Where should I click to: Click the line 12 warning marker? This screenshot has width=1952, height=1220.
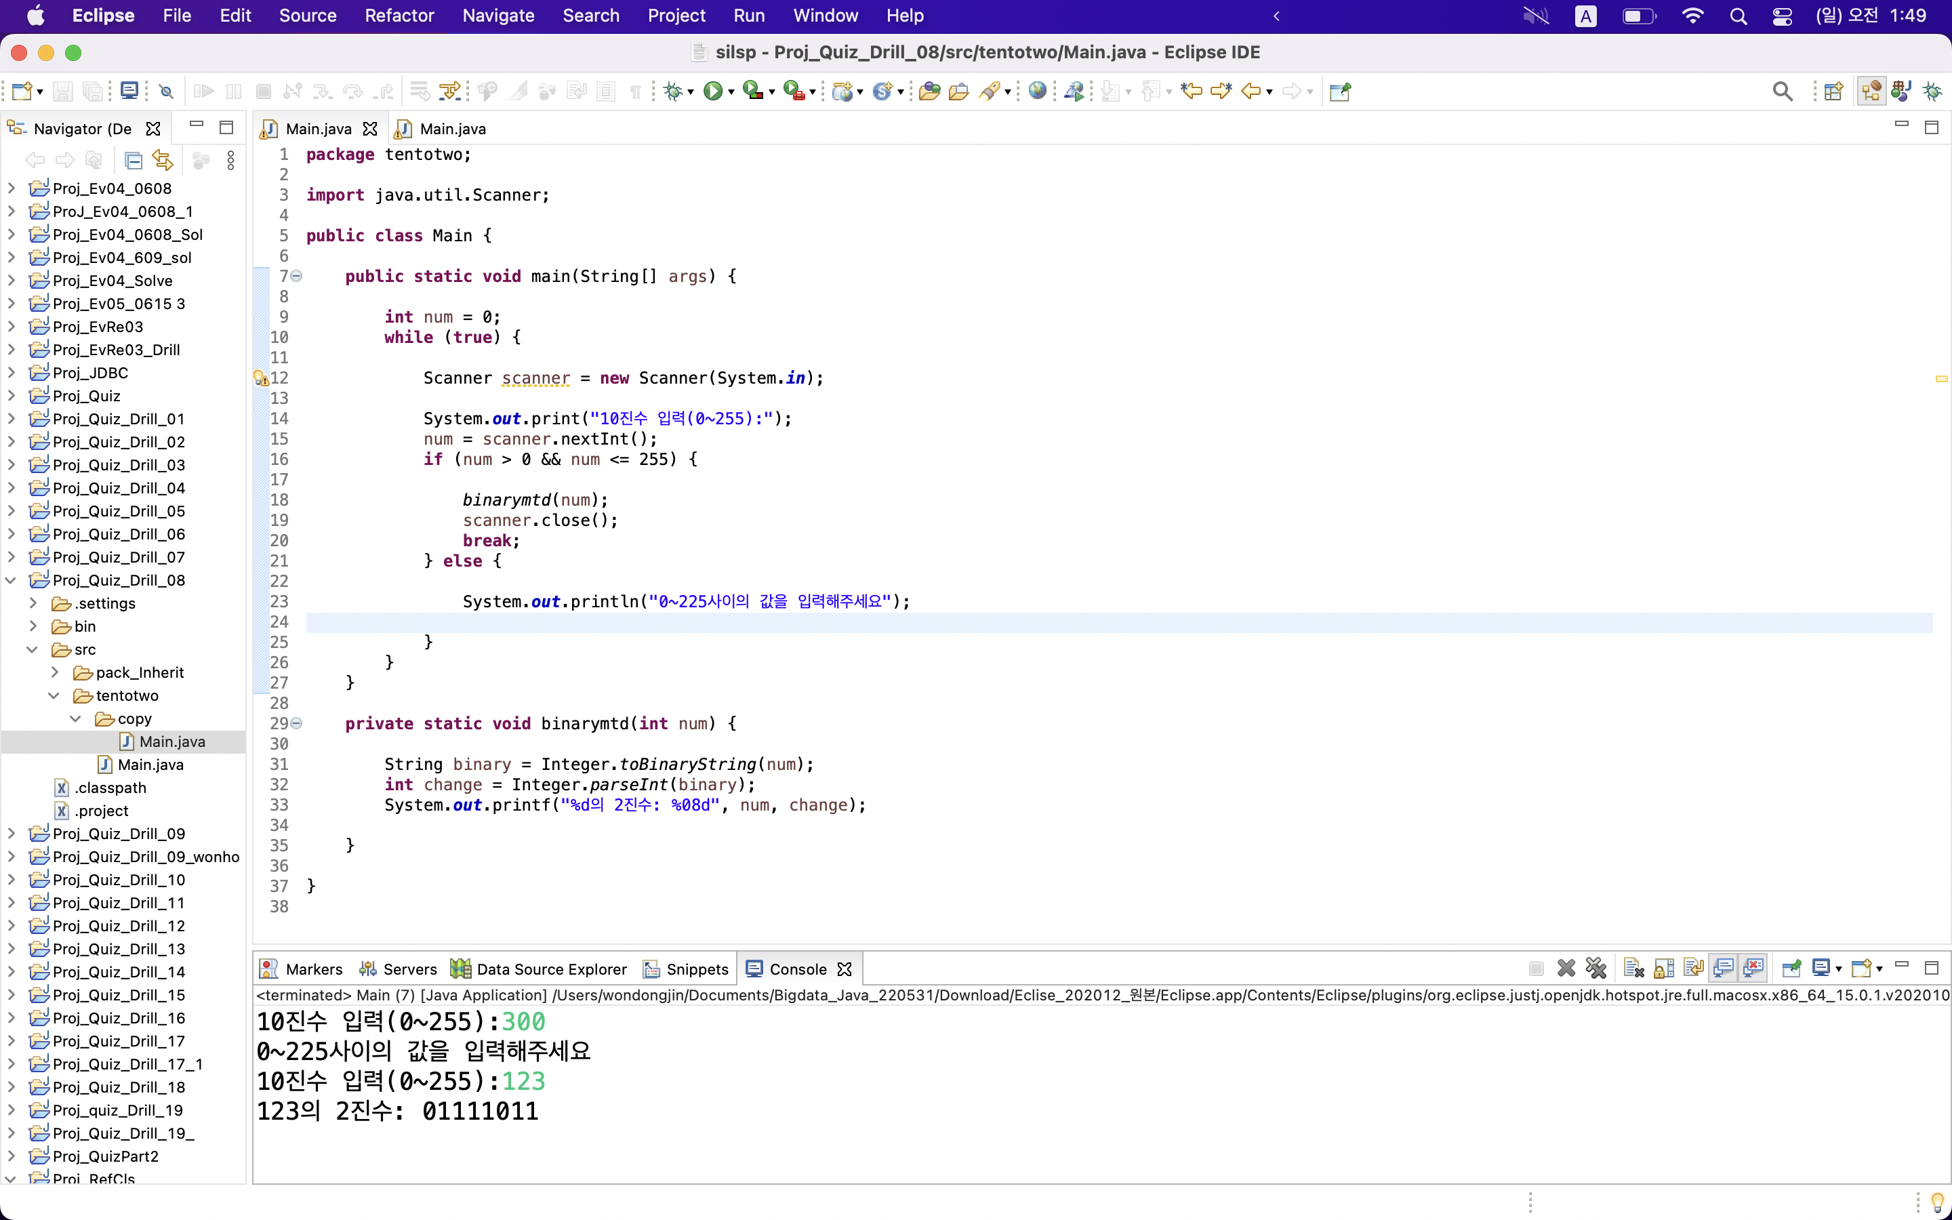pyautogui.click(x=260, y=378)
